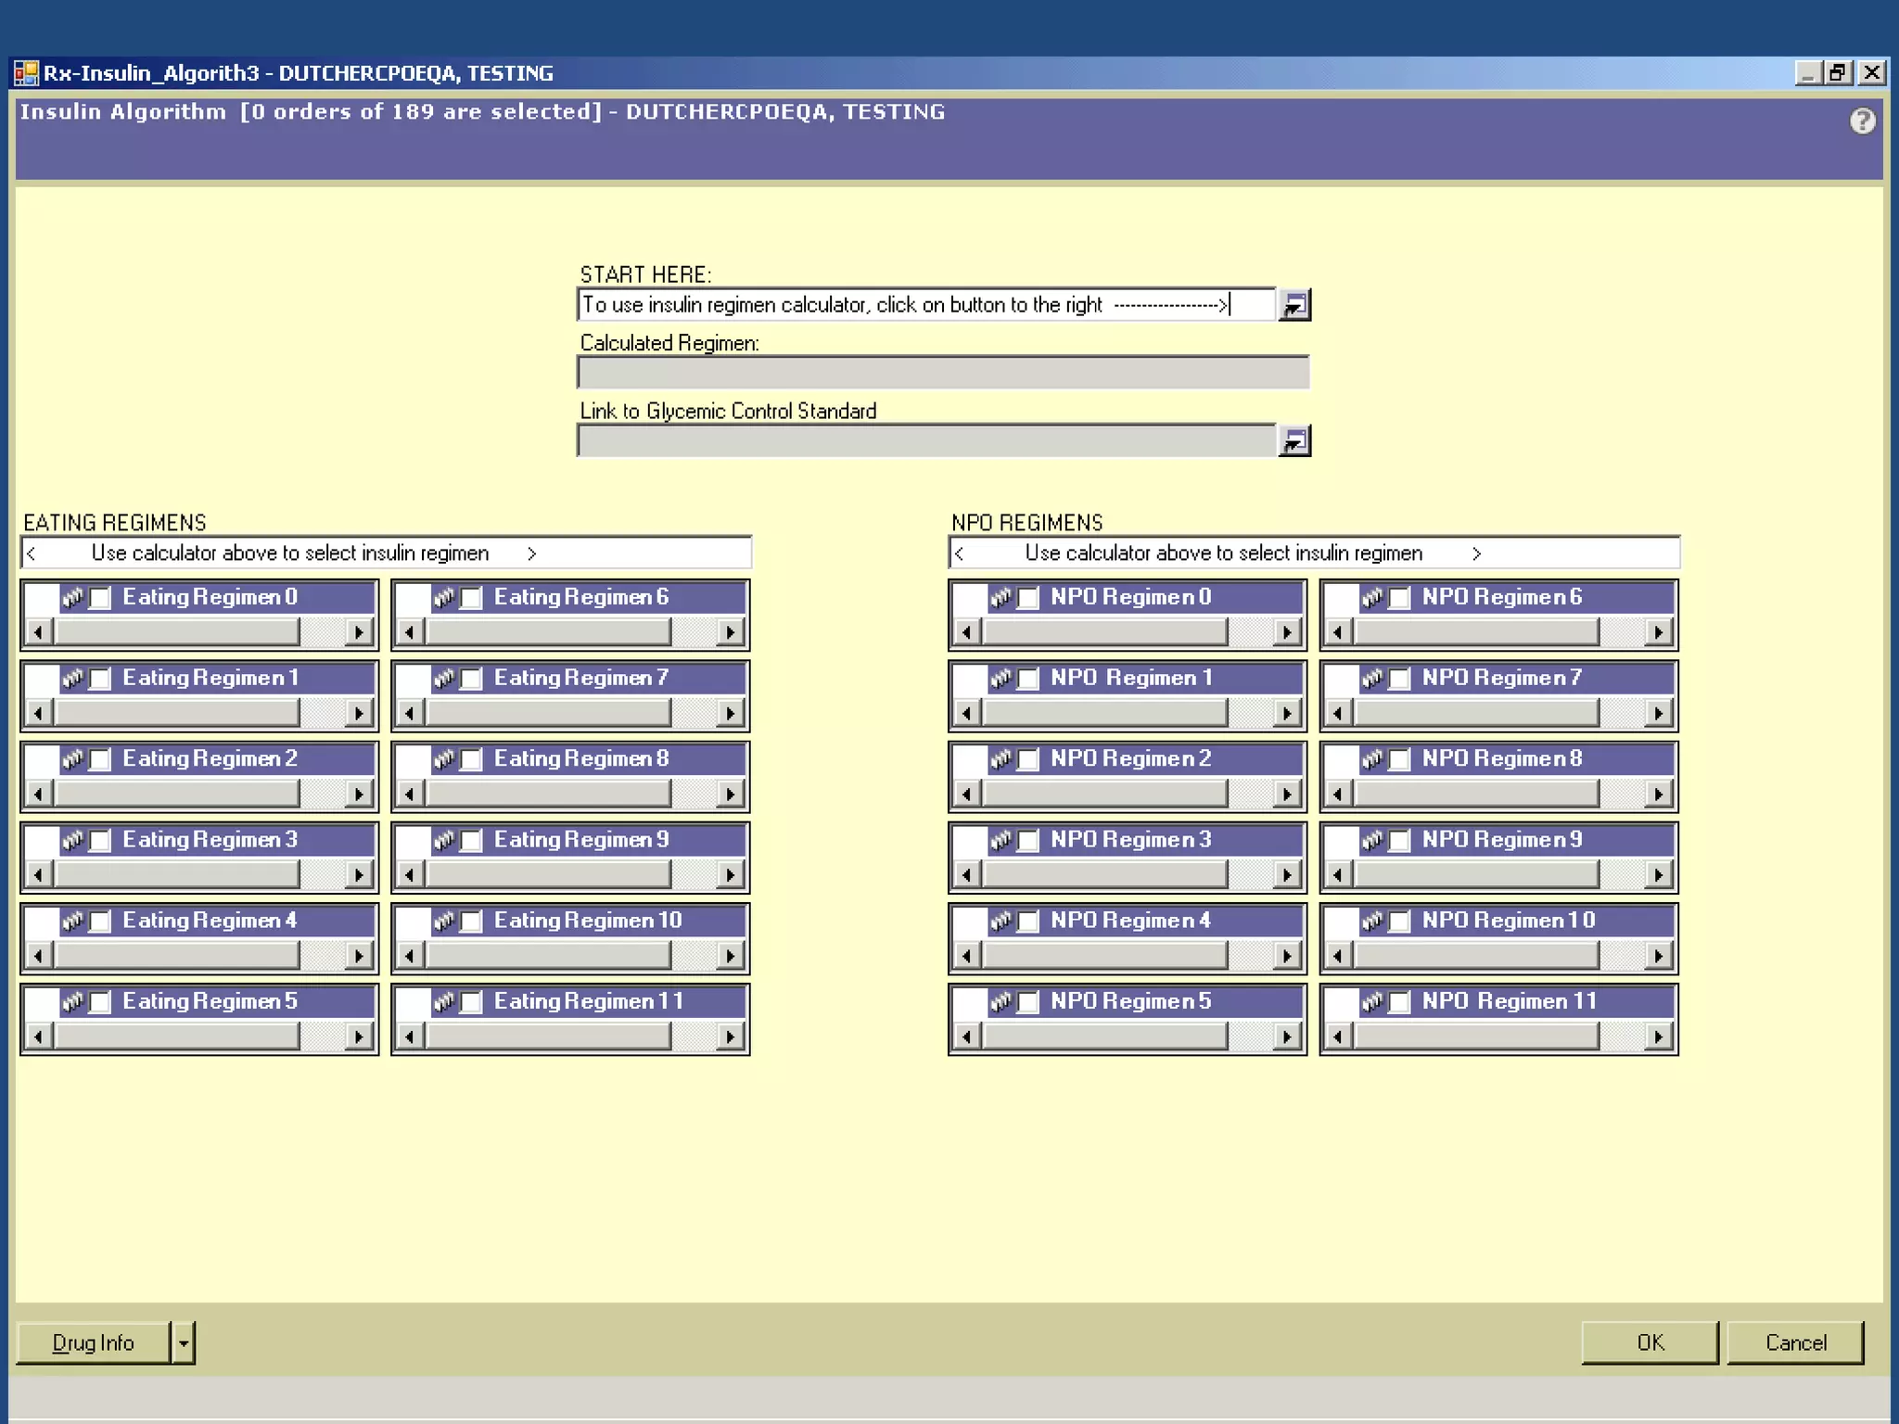Click the START HERE text field
Image resolution: width=1899 pixels, height=1424 pixels.
925,305
